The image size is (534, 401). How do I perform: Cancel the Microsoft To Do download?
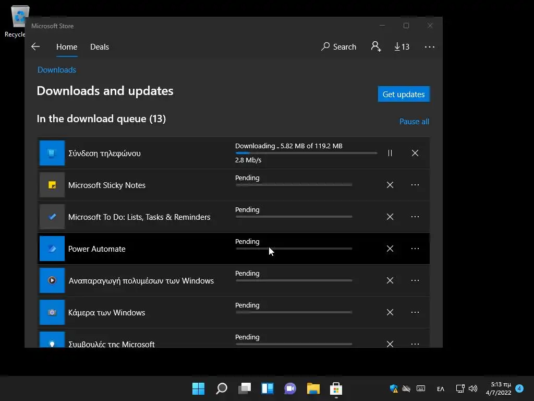click(390, 217)
